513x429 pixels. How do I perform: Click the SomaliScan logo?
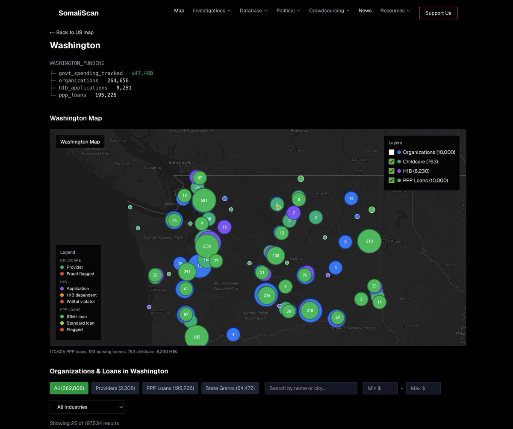click(78, 13)
